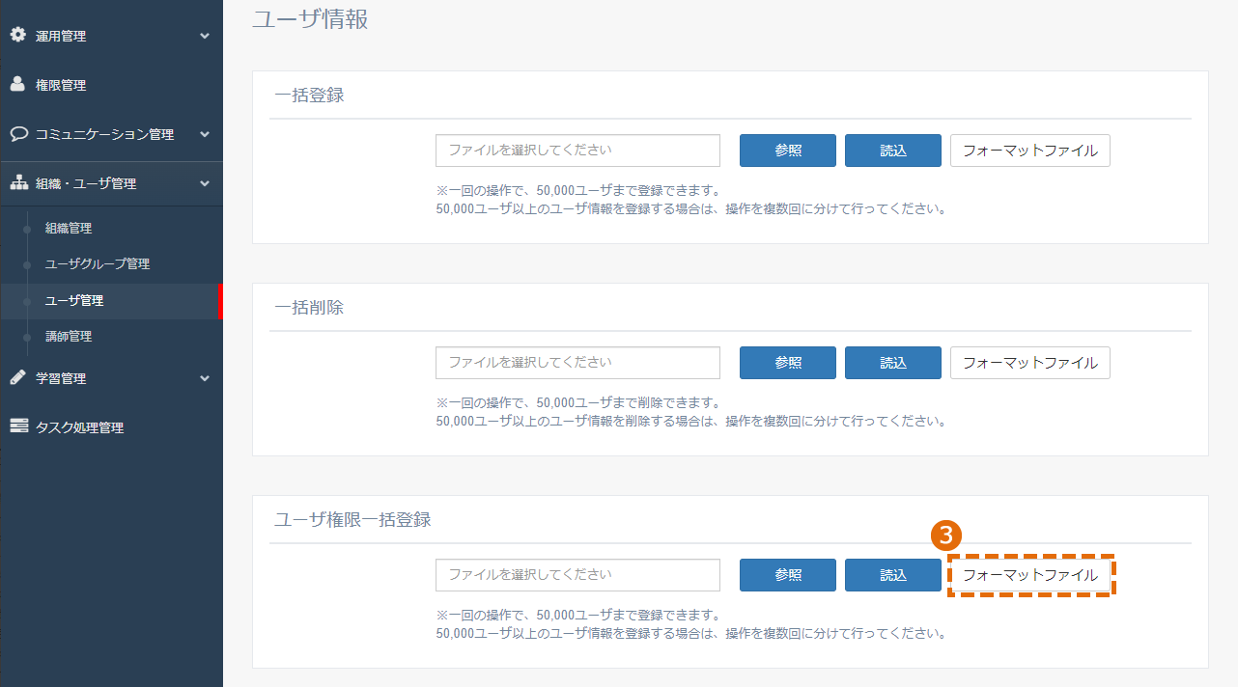Open the コミュニケーション管理 menu
Screen dimensions: 1238x687
(x=111, y=134)
